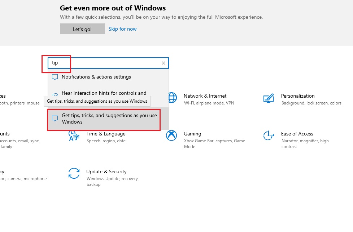This screenshot has height=232, width=353.
Task: Open Personalization settings
Action: (x=298, y=96)
